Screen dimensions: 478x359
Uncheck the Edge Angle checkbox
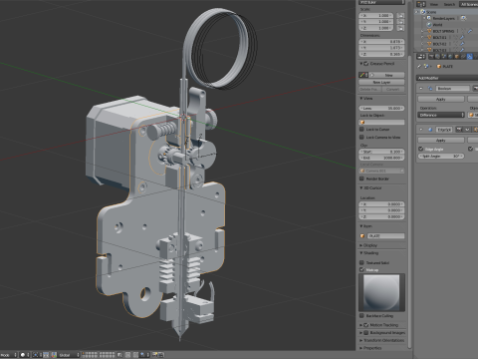click(421, 149)
